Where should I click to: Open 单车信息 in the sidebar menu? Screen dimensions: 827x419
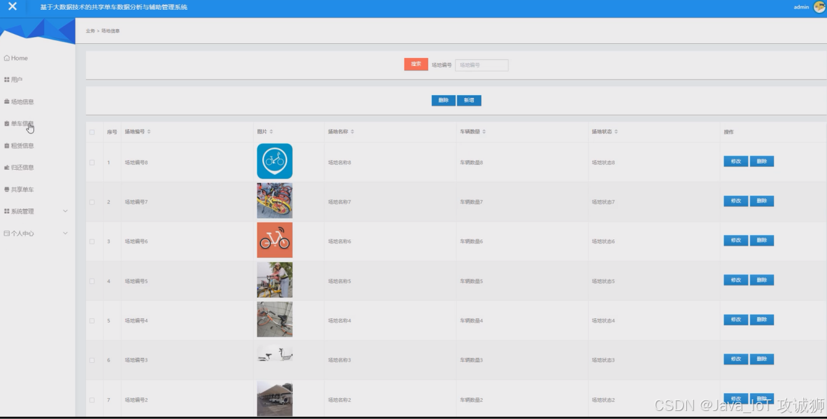point(22,123)
